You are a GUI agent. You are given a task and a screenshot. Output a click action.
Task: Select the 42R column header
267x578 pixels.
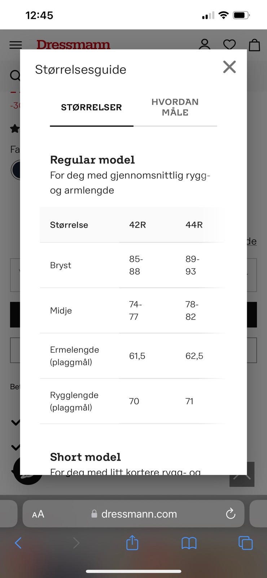[x=137, y=225]
